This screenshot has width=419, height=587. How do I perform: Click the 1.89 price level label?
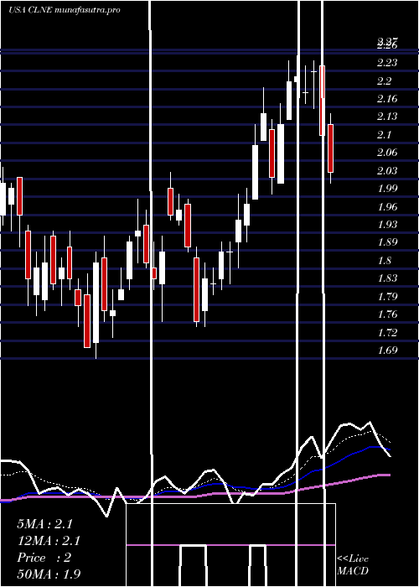(387, 242)
